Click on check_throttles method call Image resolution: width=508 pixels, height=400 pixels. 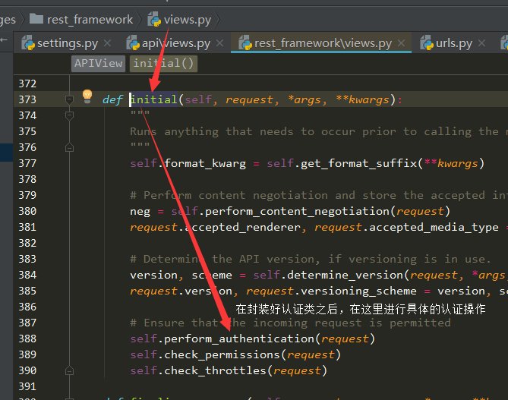(215, 371)
